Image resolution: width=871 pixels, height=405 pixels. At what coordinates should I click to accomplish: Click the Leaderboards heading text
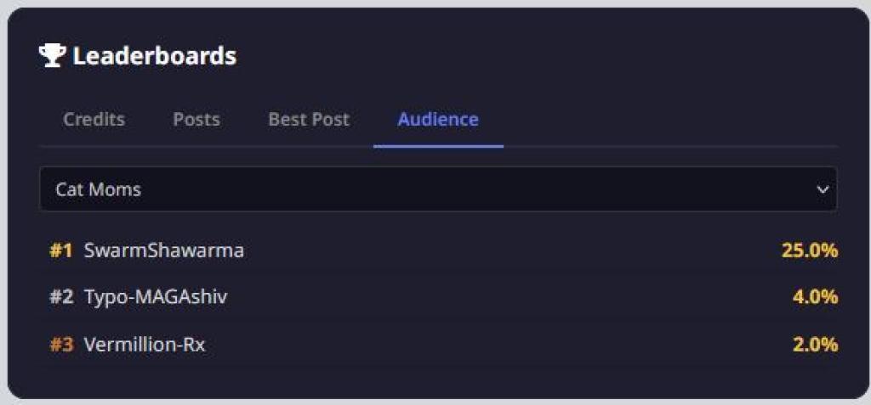pyautogui.click(x=154, y=56)
